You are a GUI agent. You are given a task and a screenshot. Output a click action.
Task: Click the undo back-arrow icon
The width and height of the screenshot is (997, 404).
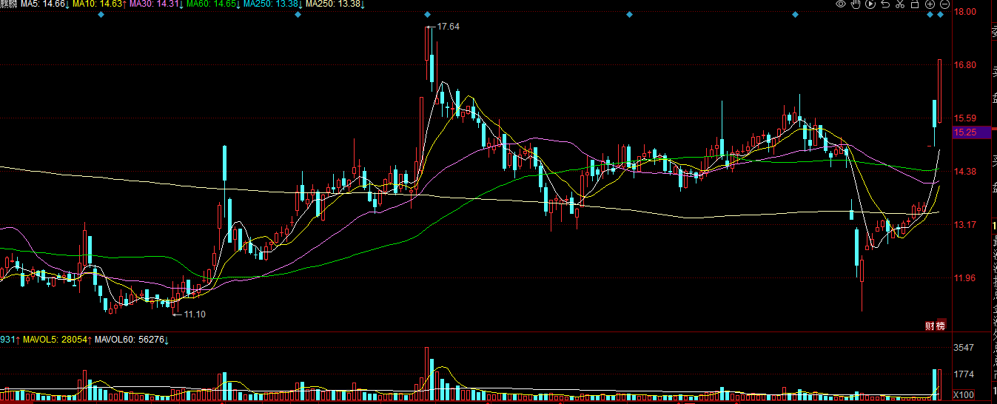tap(885, 4)
